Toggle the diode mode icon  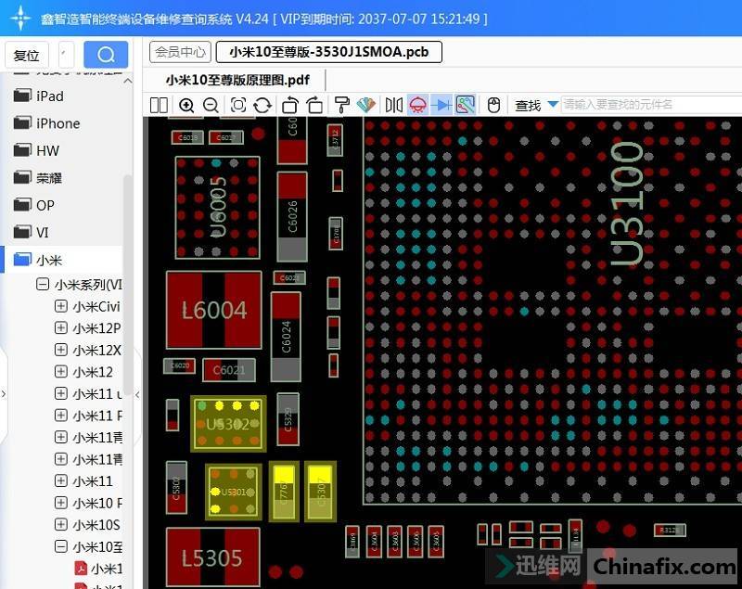[441, 105]
